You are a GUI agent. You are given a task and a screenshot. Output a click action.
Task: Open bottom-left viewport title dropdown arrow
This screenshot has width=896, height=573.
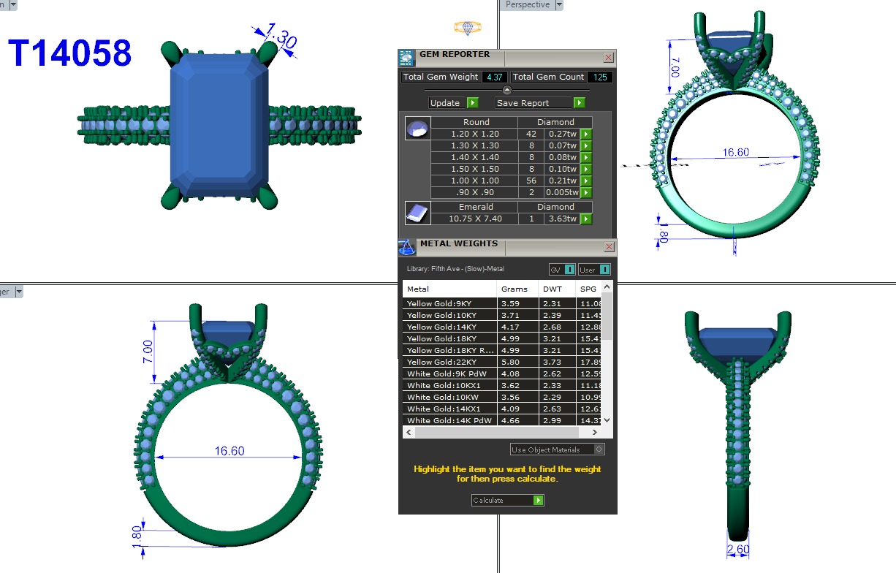(x=19, y=292)
